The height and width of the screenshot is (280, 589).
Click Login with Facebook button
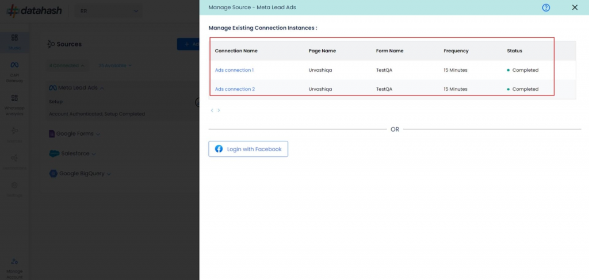(248, 149)
